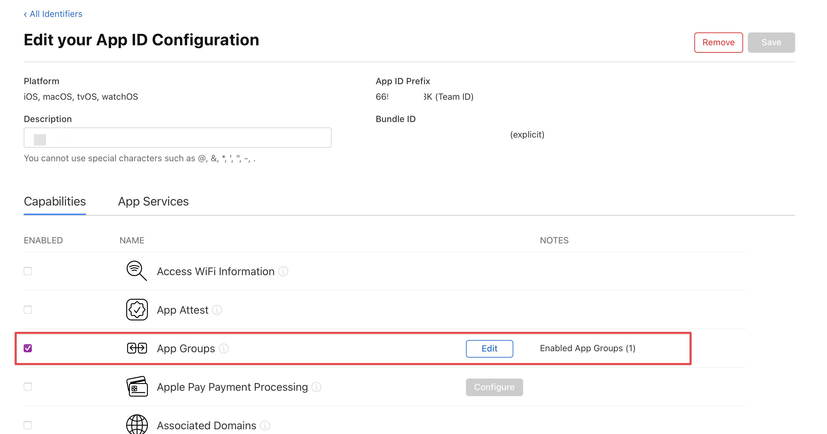
Task: Enable the App Attest checkbox
Action: [28, 310]
